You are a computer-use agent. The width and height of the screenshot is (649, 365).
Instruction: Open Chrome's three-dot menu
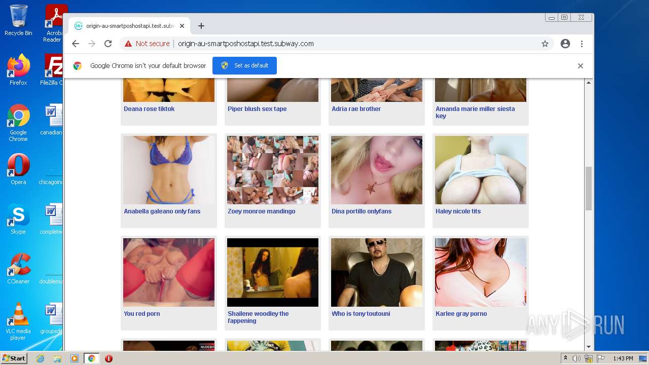pos(582,44)
